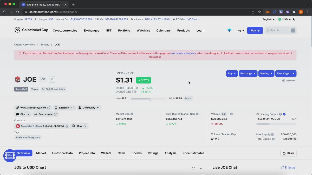Screen dimensions: 312x175
Task: Open the K extension icon
Action: pos(281,12)
